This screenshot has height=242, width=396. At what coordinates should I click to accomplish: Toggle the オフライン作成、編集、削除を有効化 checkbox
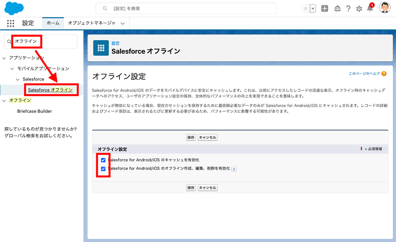103,169
